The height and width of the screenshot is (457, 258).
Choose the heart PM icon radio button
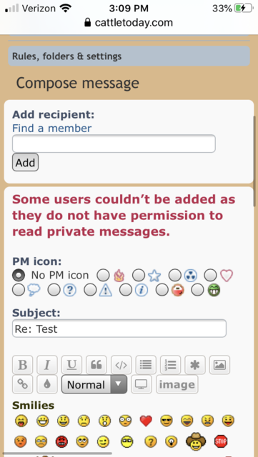tap(210, 275)
